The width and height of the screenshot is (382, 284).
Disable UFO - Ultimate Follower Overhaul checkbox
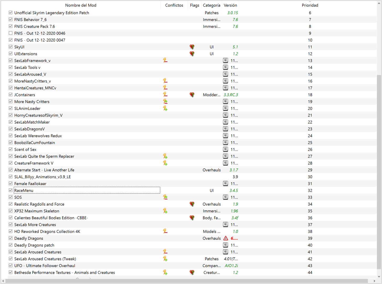click(x=10, y=266)
